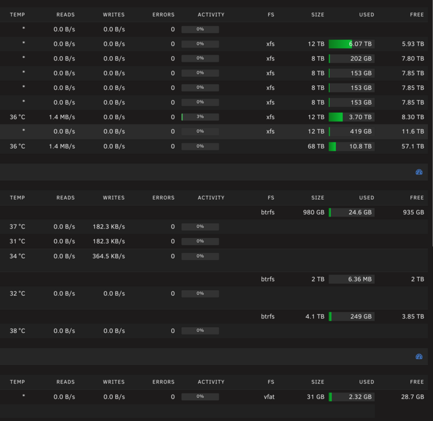433x421 pixels.
Task: Click the blue gauge icon above the vfat table
Action: 419,356
